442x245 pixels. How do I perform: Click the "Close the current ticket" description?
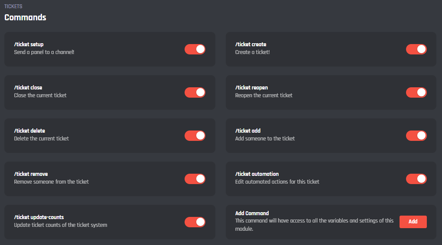40,95
